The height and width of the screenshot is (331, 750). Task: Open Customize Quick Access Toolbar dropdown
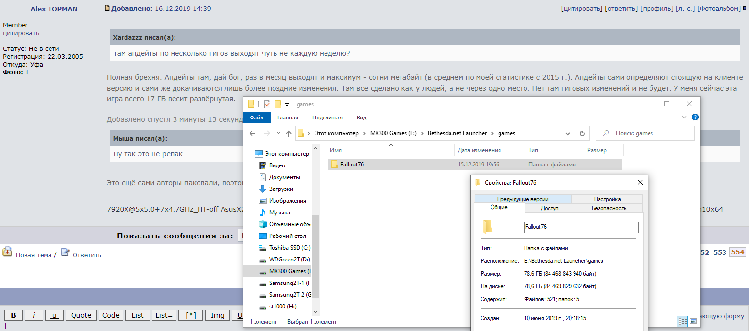(x=287, y=104)
